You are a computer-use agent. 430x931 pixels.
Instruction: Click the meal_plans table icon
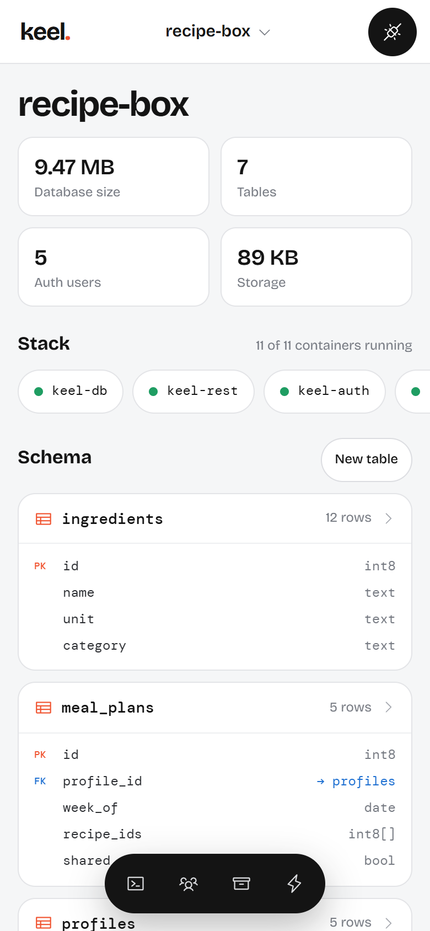click(44, 708)
